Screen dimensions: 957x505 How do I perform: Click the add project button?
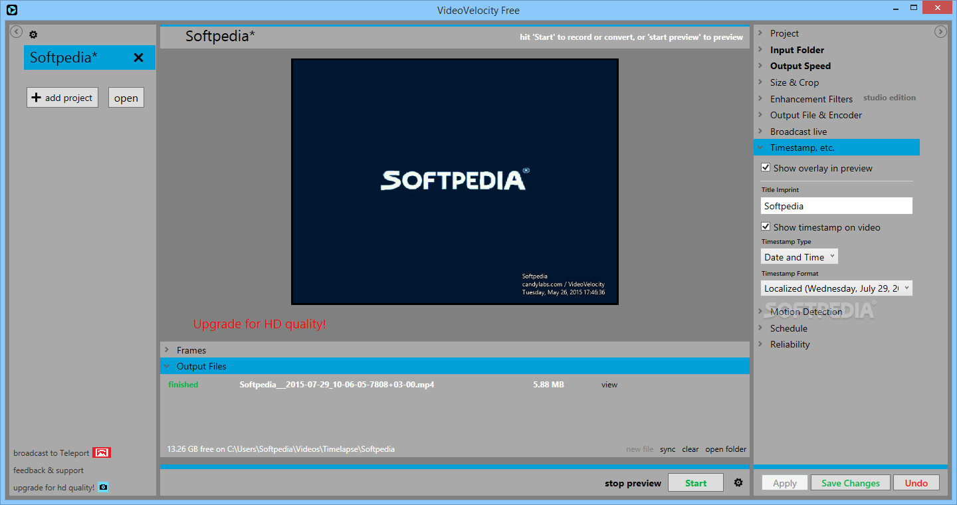point(62,98)
